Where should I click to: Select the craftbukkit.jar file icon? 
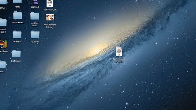[50, 3]
